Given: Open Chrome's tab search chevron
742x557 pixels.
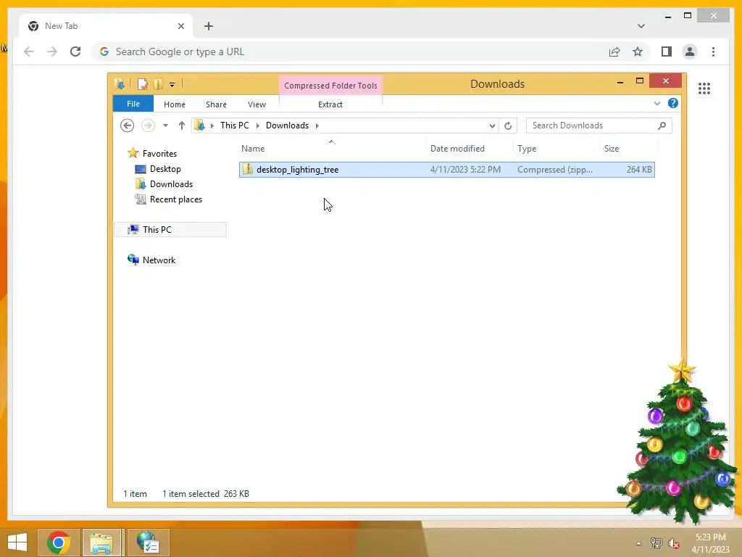Looking at the screenshot, I should (x=641, y=26).
